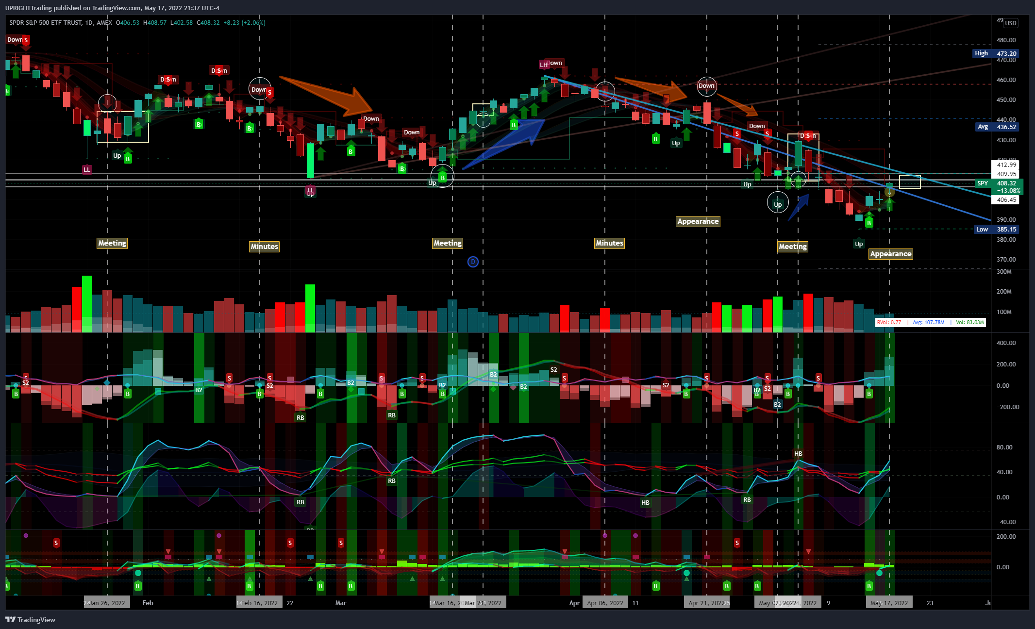Click the 'May 17, 2022' date label
Screen dimensions: 1035x629
tap(889, 603)
